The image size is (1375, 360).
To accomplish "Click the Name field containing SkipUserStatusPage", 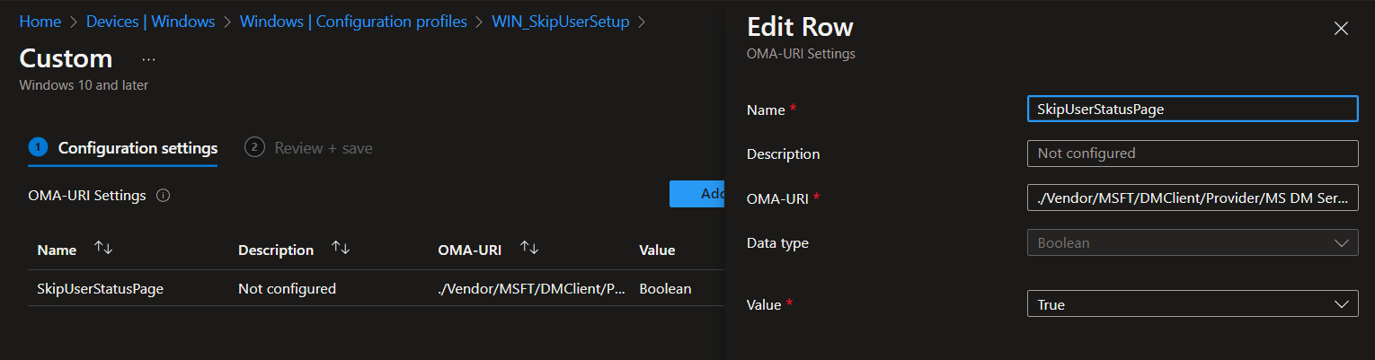I will 1192,109.
